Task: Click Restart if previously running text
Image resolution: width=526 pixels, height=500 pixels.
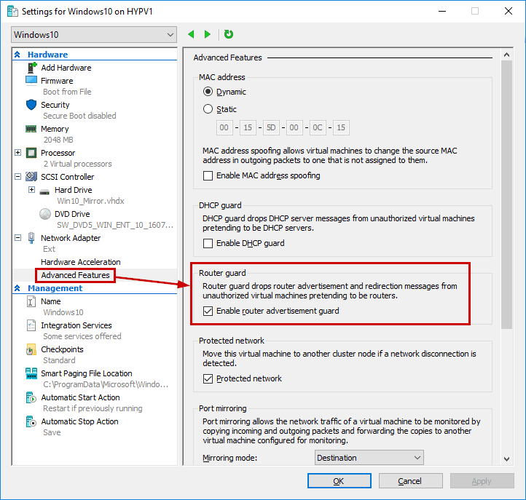Action: click(93, 408)
